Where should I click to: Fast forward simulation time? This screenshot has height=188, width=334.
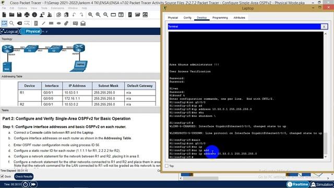point(33,184)
